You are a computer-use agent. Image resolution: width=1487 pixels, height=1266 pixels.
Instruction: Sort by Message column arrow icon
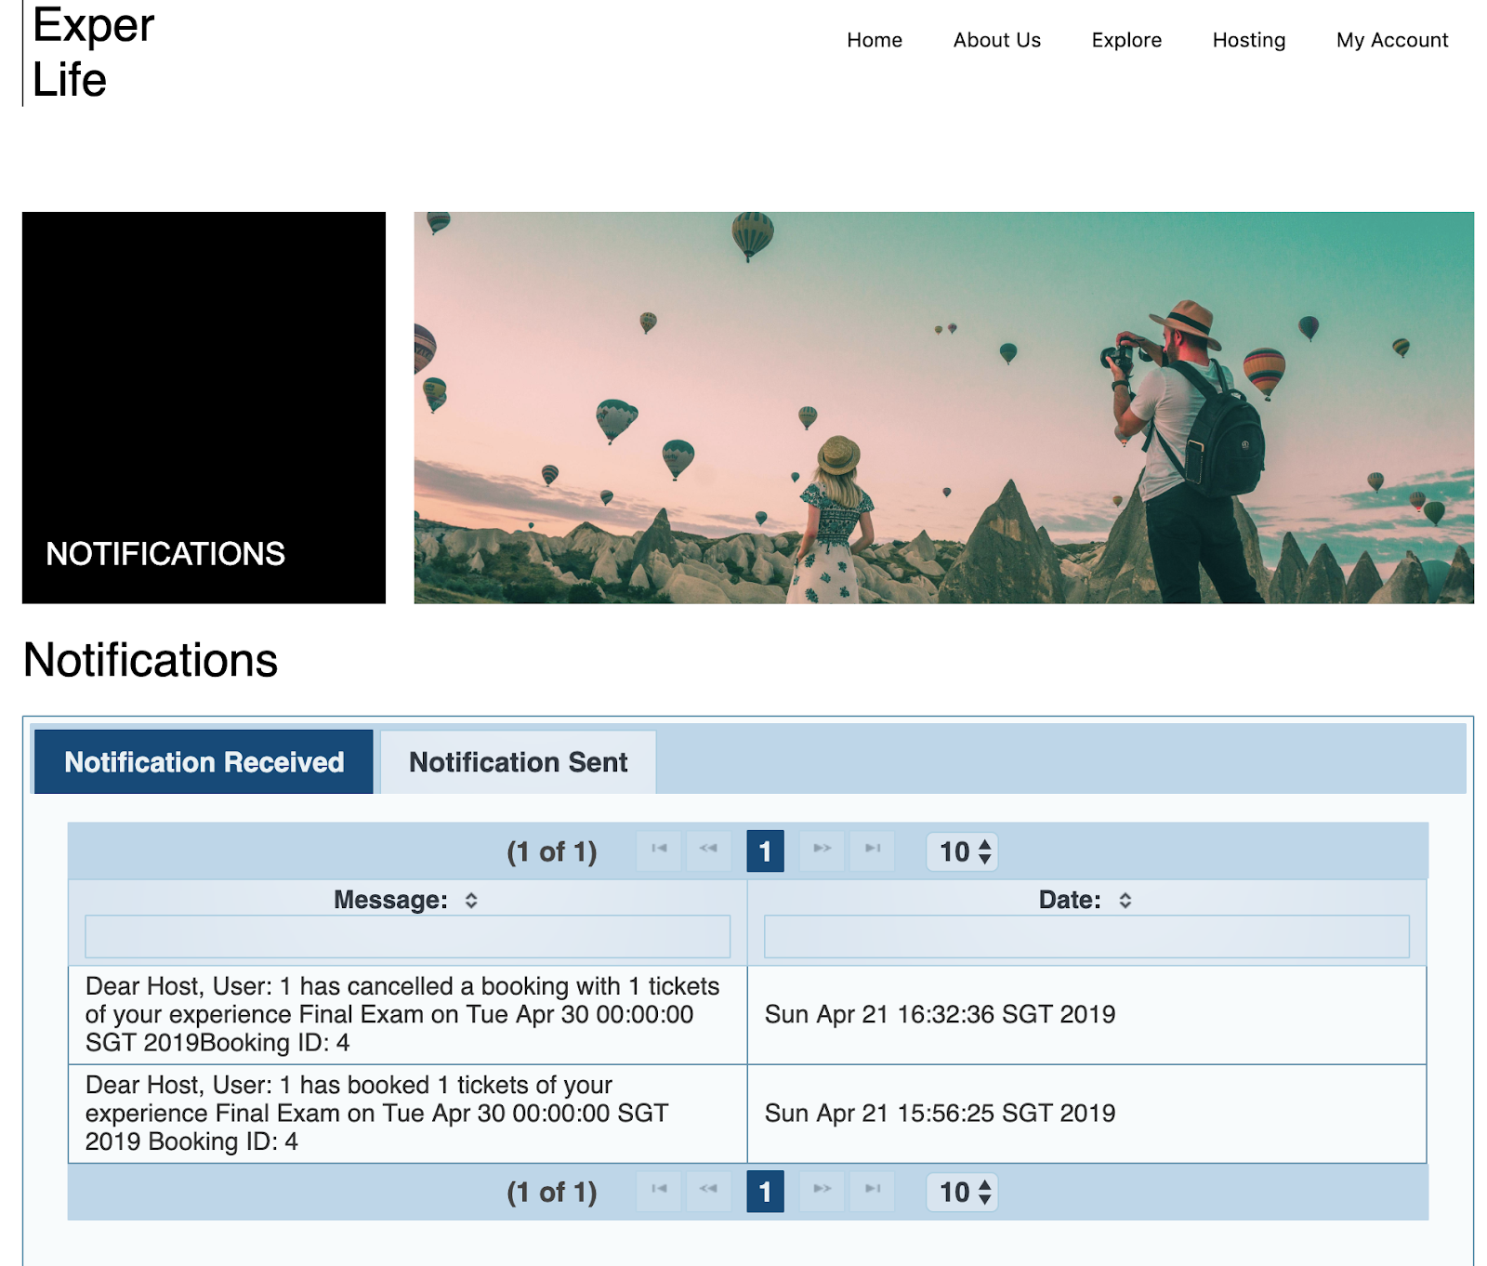pos(471,900)
